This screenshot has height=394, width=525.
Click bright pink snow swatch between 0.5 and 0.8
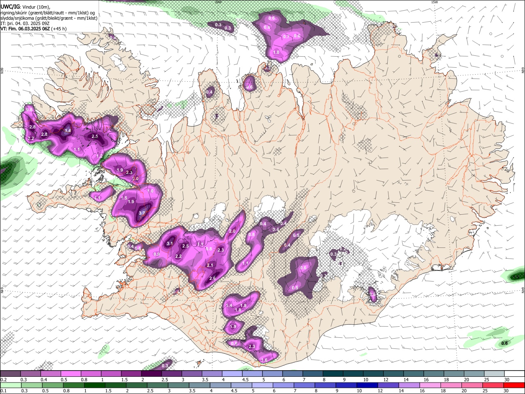[71, 373]
